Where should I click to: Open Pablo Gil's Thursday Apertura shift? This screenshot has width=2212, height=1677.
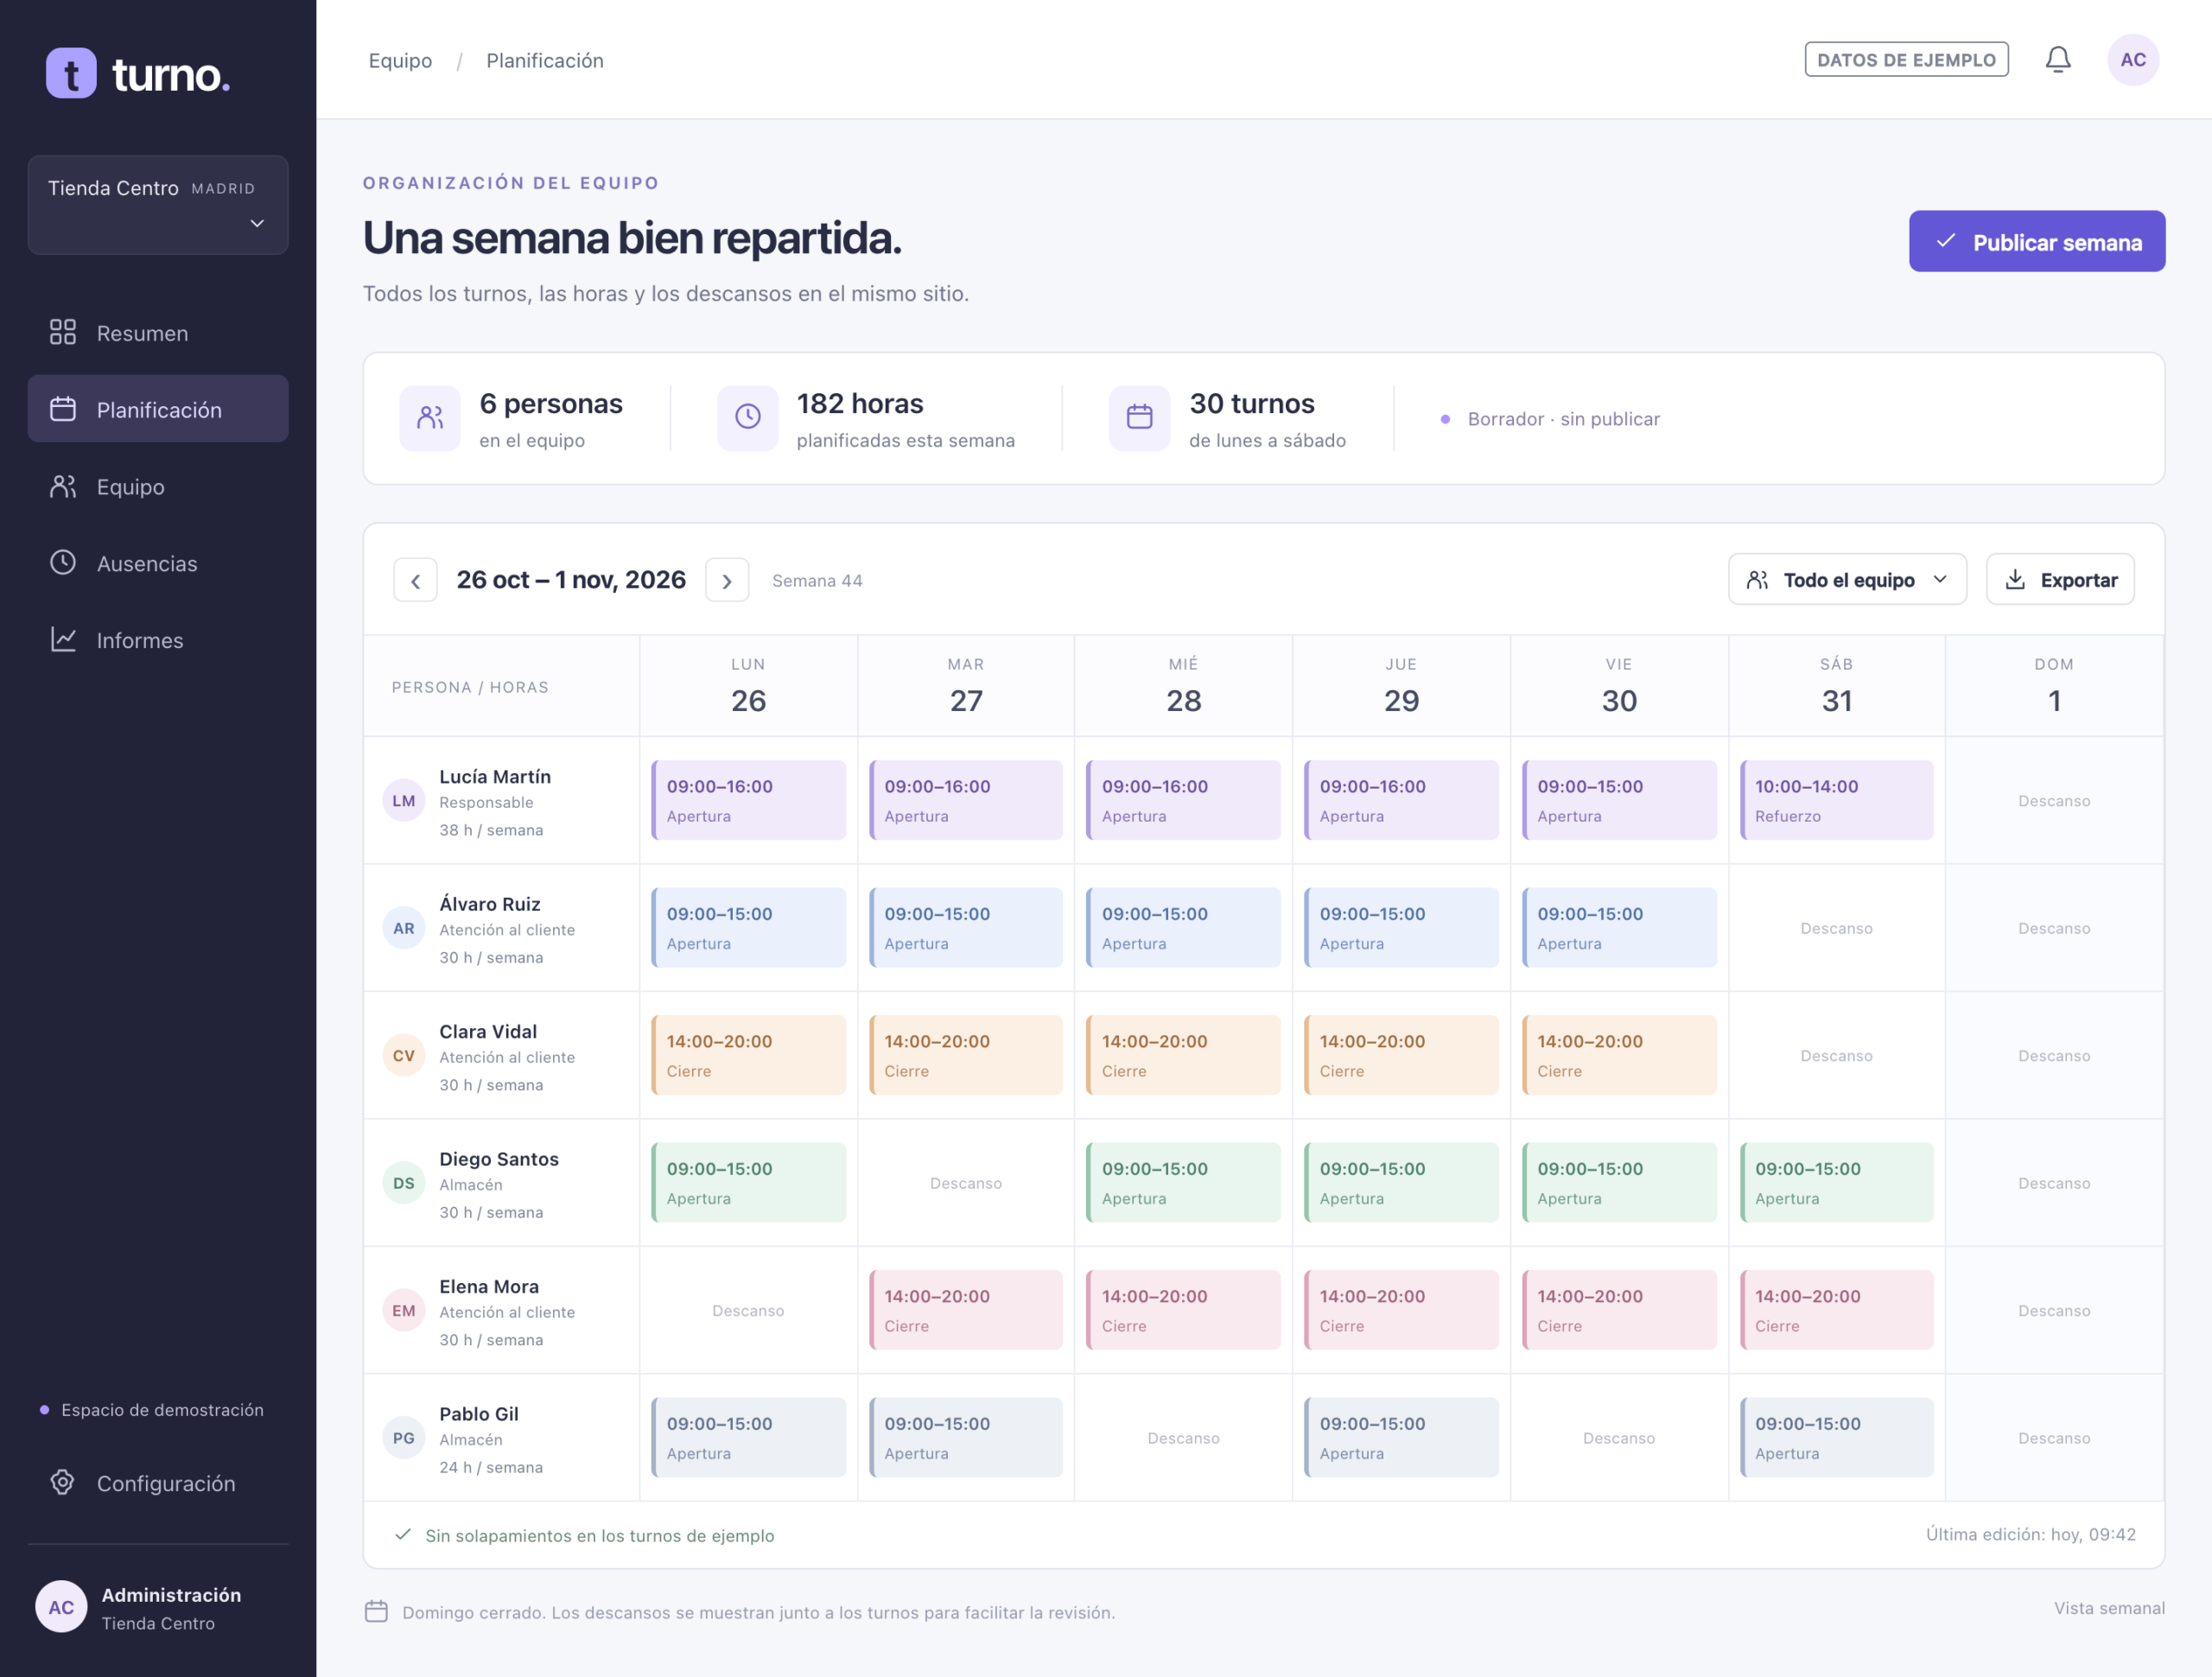pos(1401,1437)
